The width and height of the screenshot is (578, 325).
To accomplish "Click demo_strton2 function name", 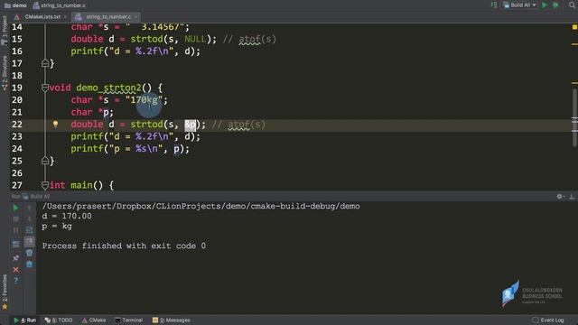I will [x=108, y=88].
